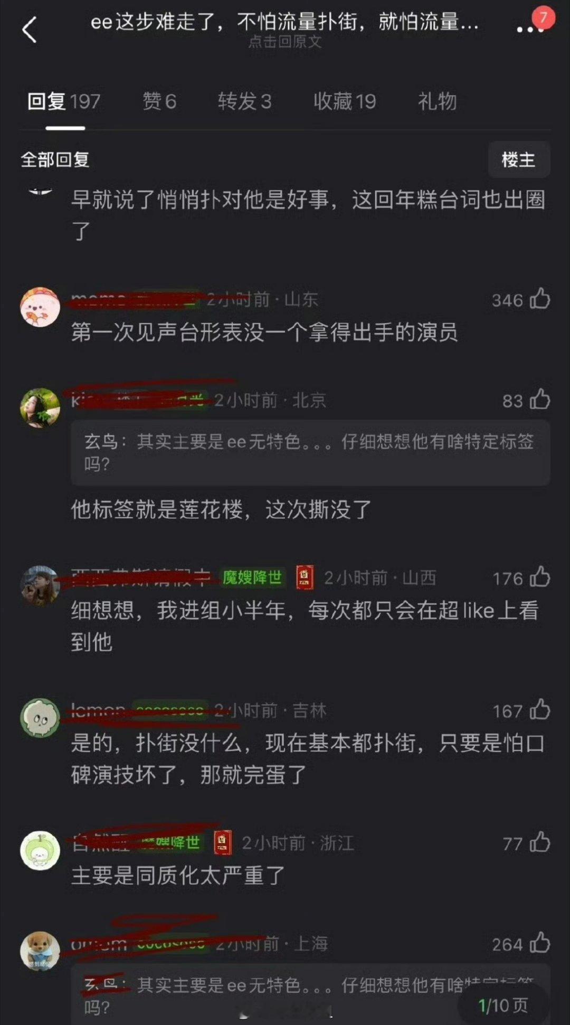Like the Beijing comment with 83 likes

pos(540,400)
